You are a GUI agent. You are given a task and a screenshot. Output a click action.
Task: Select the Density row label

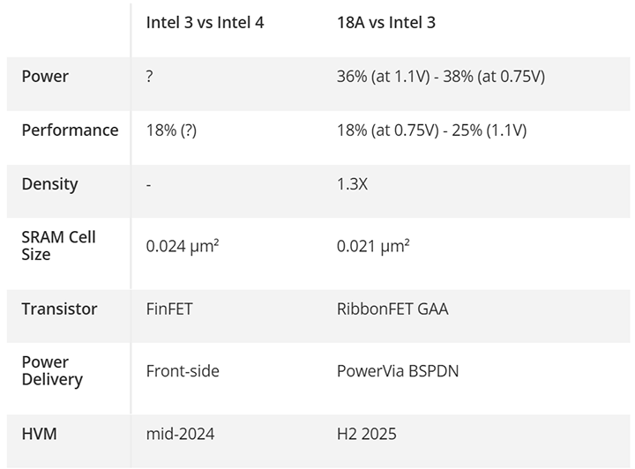pyautogui.click(x=49, y=184)
